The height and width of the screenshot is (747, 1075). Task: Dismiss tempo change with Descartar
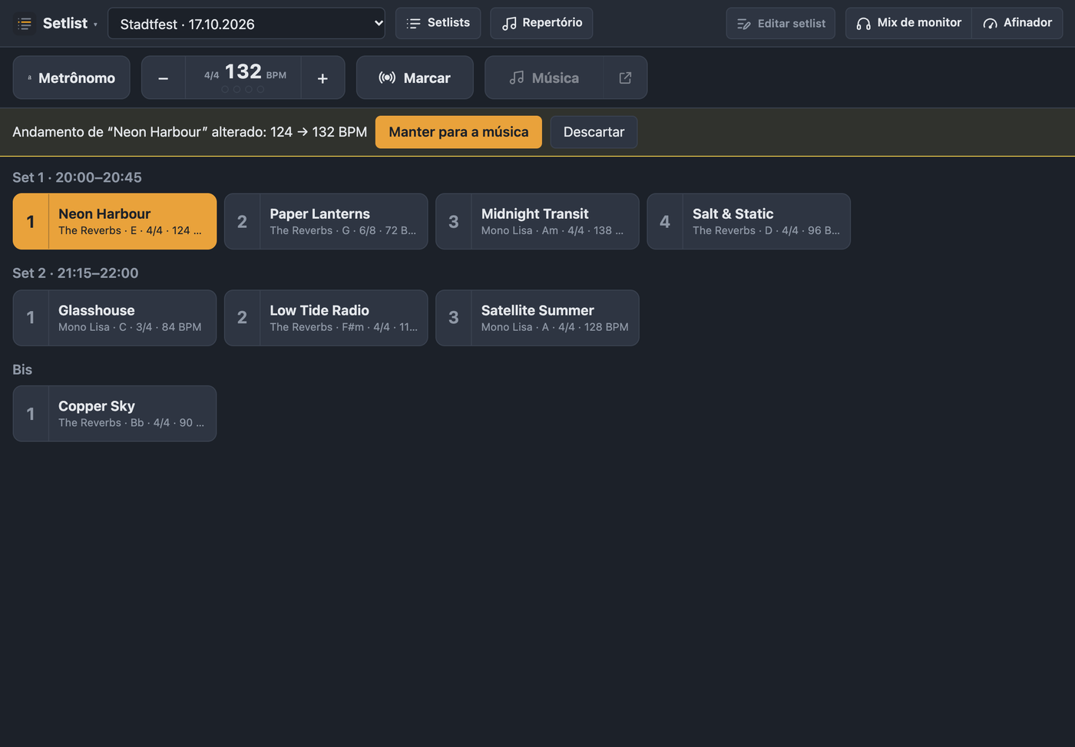pos(594,132)
